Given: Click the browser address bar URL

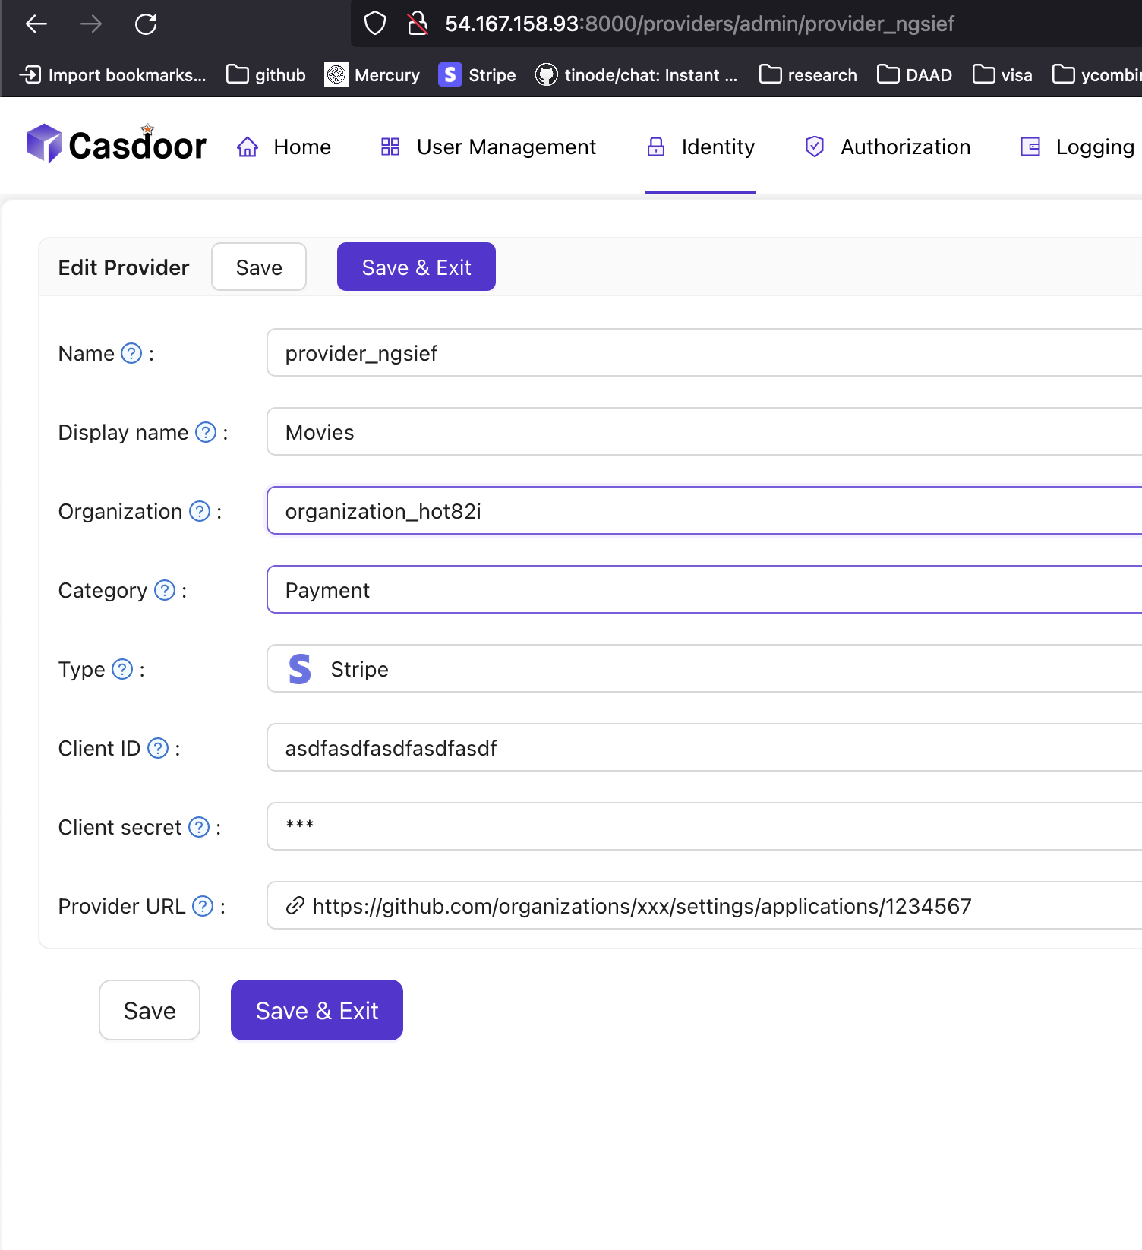Looking at the screenshot, I should click(699, 24).
